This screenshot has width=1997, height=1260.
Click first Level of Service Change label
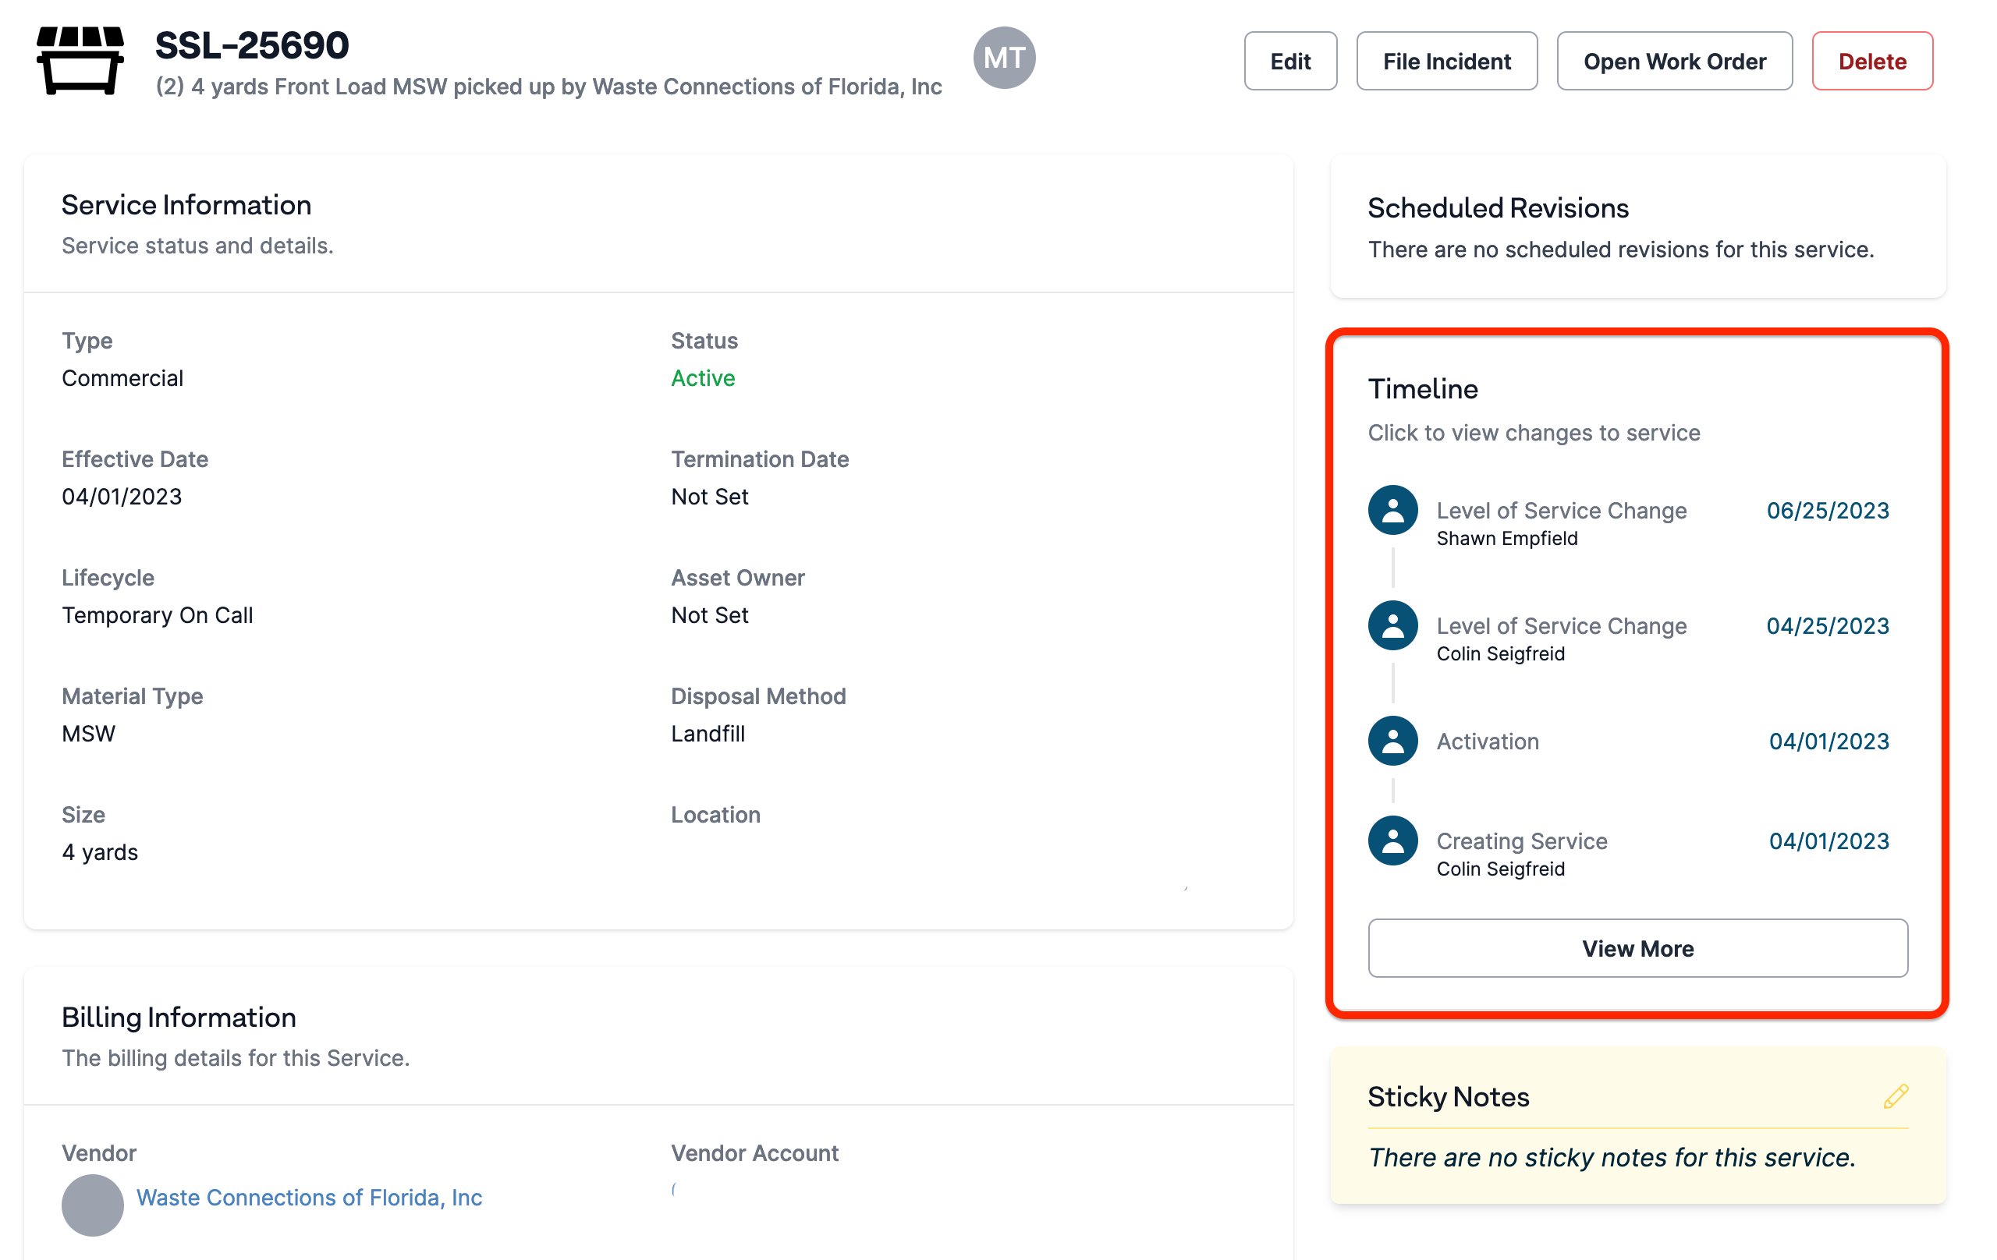click(1561, 511)
